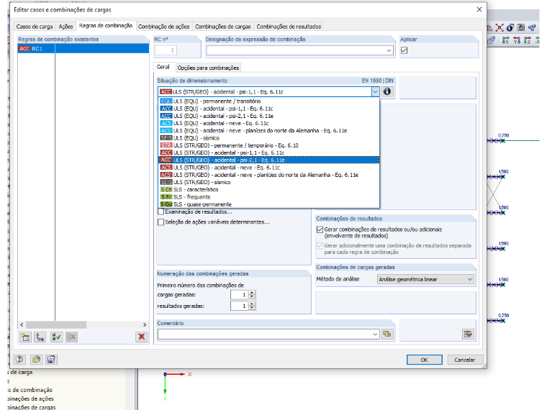Image resolution: width=547 pixels, height=410 pixels.
Task: Switch to Combinações de cargas tab
Action: [x=222, y=27]
